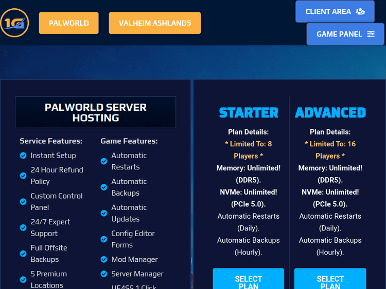Viewport: 386px width, 289px height.
Task: Click the check icon beside Server Manager
Action: coord(104,274)
